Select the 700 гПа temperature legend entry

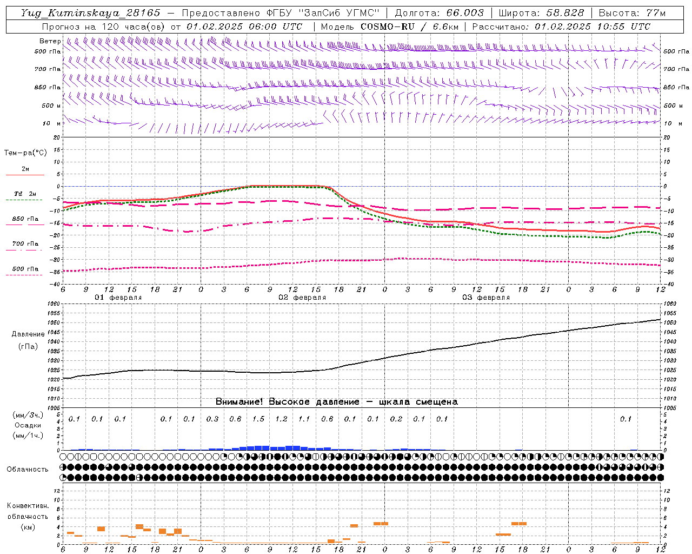25,244
